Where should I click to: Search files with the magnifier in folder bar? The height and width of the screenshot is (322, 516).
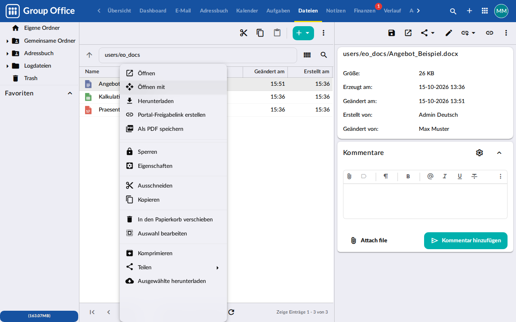click(x=324, y=55)
